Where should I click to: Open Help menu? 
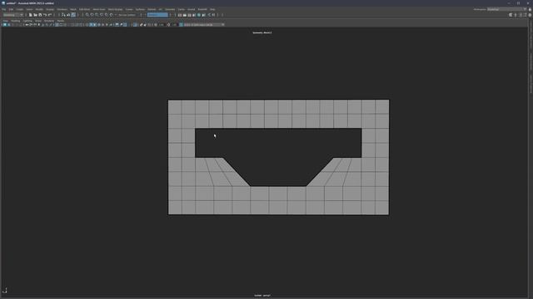pos(212,9)
